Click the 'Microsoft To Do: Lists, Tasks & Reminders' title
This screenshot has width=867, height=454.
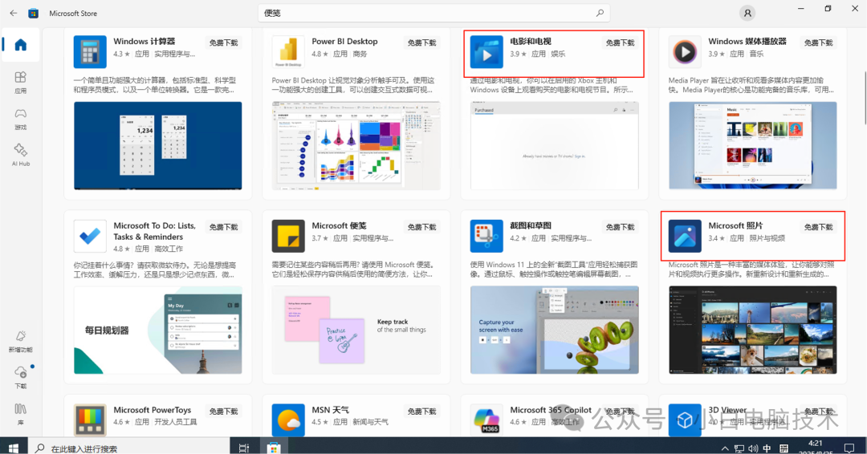pyautogui.click(x=154, y=232)
